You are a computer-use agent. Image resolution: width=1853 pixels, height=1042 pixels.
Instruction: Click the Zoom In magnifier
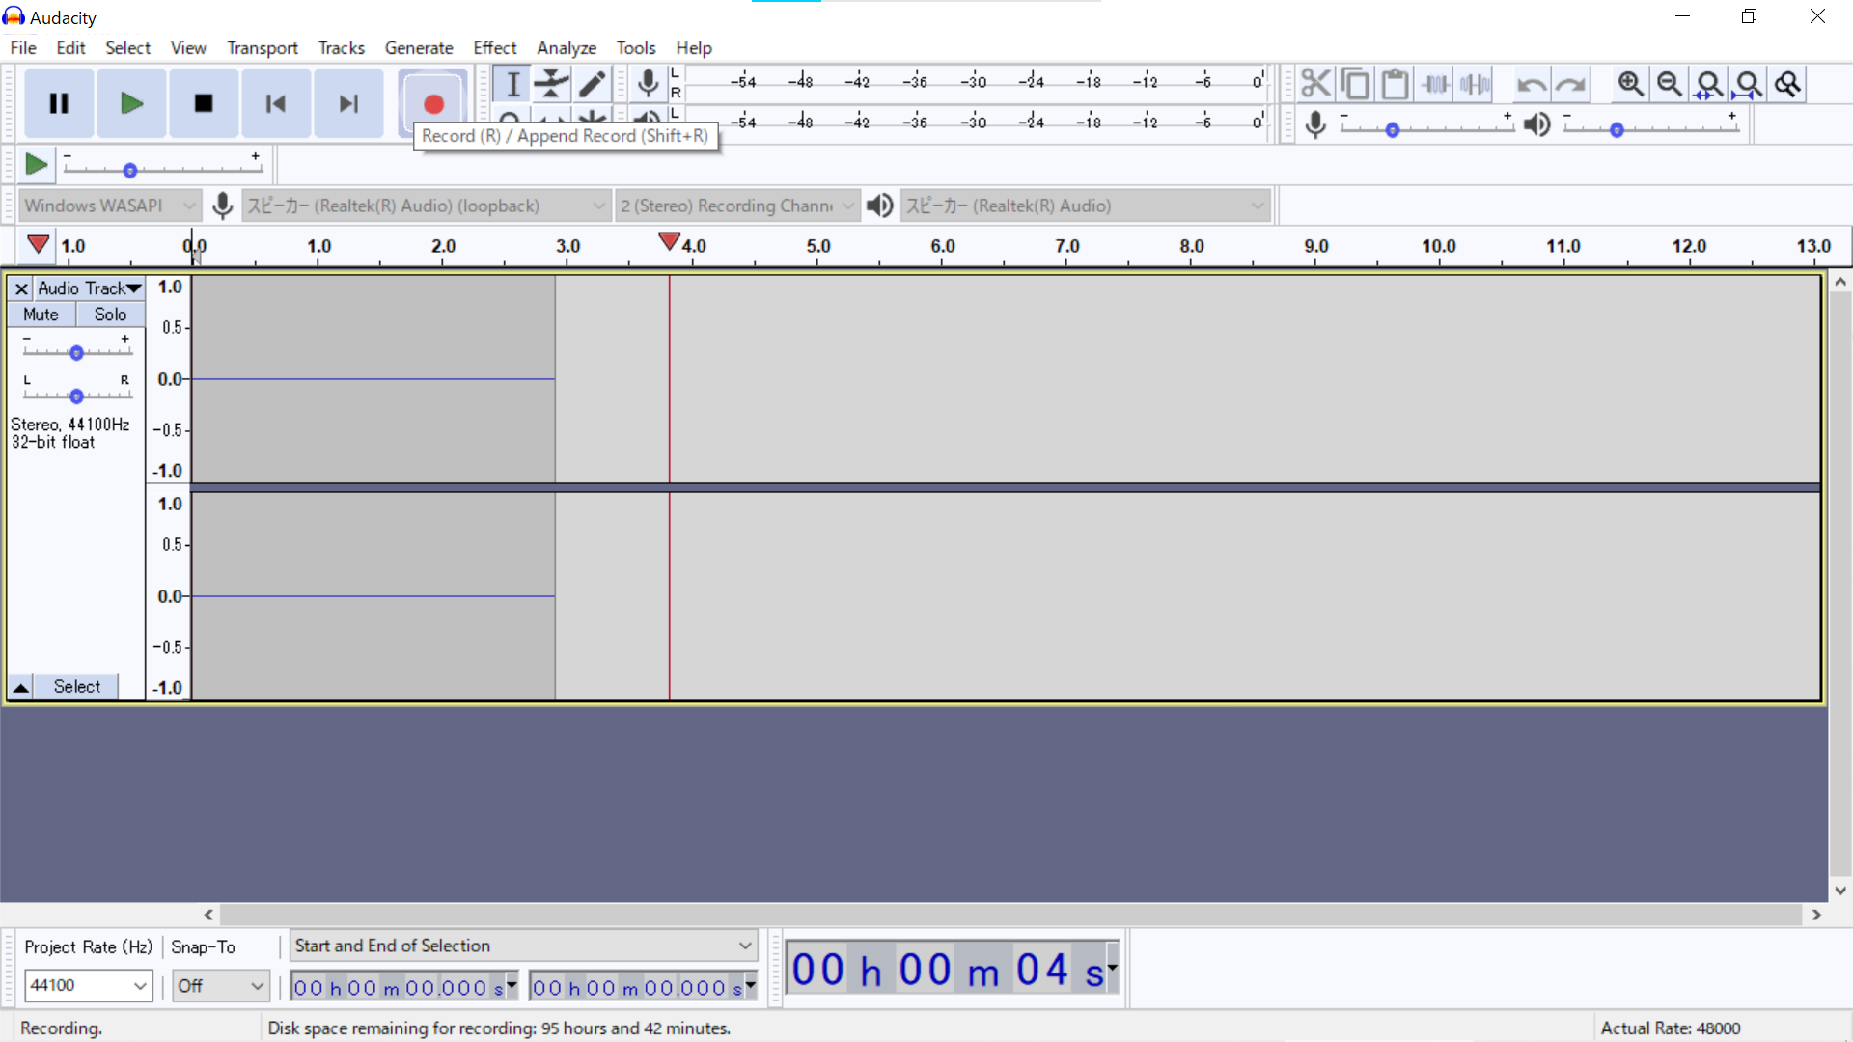(1630, 84)
